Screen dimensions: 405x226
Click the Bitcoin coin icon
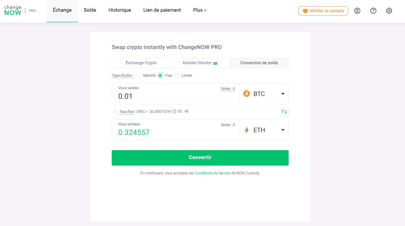pyautogui.click(x=246, y=94)
